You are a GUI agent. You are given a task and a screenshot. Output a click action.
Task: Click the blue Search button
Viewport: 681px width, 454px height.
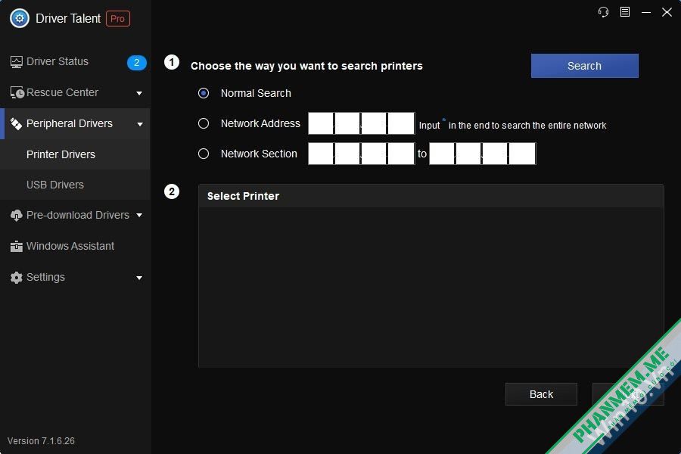point(585,66)
